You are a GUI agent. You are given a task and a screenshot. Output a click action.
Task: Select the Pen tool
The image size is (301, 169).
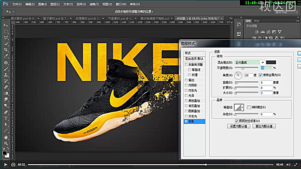tap(6, 112)
